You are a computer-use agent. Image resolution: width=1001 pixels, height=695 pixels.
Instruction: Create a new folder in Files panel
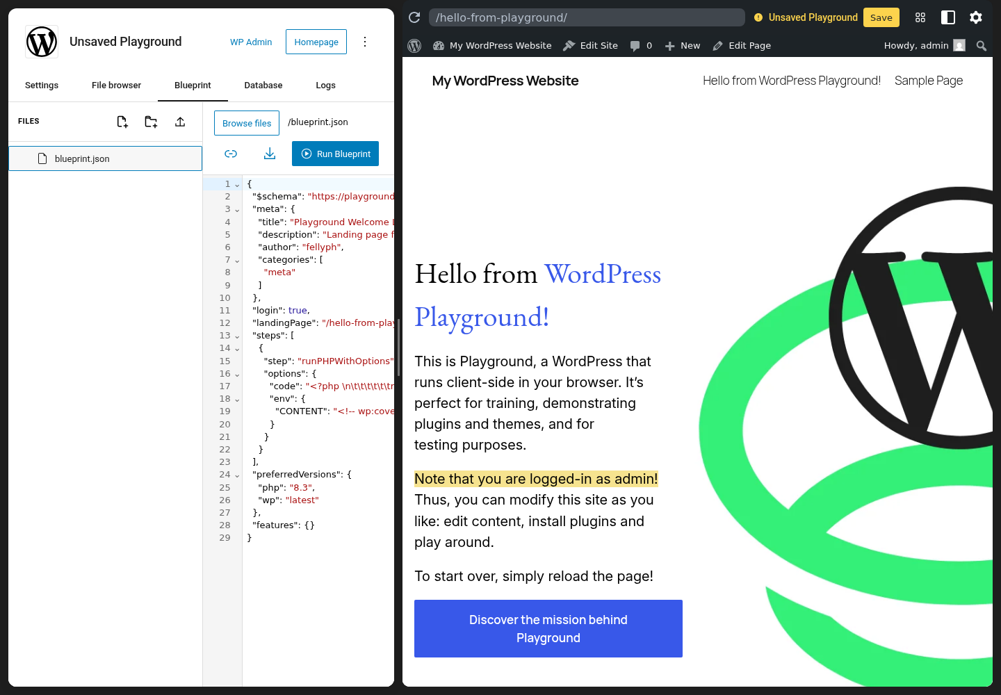pos(151,122)
